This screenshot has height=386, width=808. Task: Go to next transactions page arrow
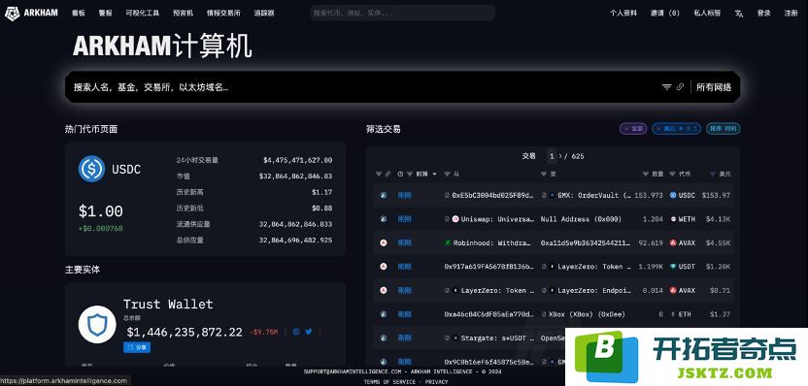pos(560,156)
